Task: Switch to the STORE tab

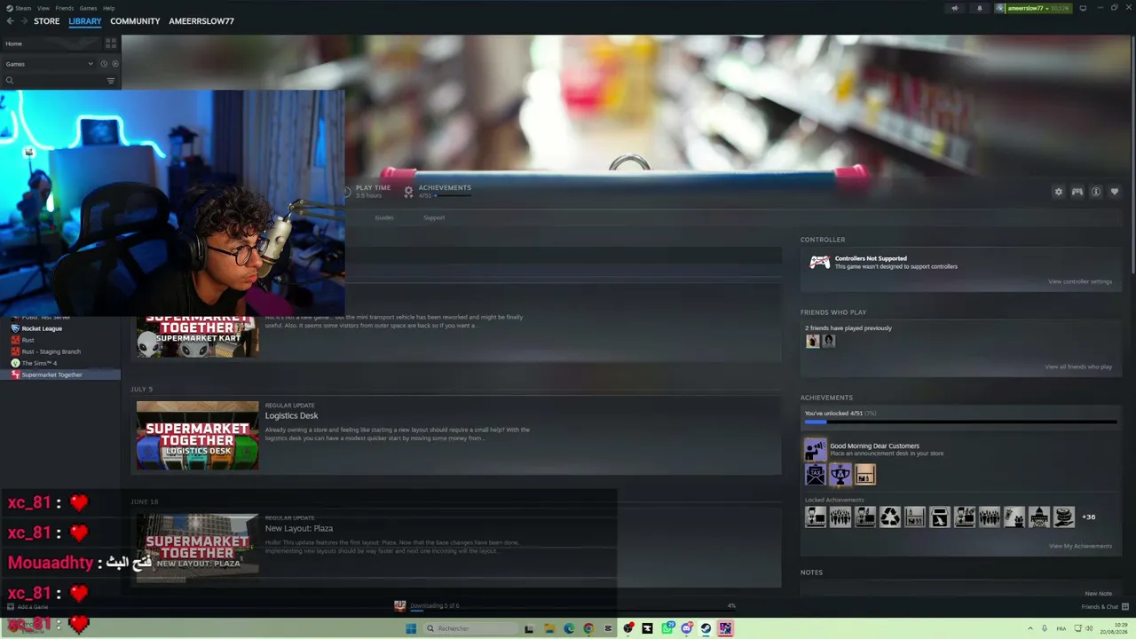Action: [46, 21]
